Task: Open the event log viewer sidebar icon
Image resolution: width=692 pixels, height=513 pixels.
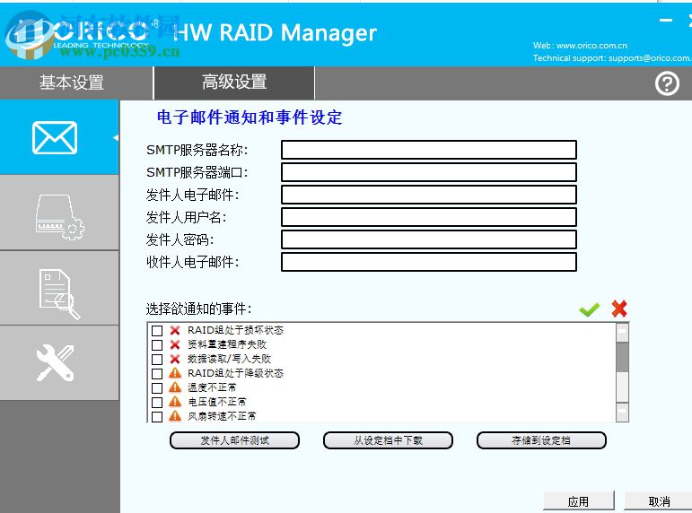Action: (59, 289)
